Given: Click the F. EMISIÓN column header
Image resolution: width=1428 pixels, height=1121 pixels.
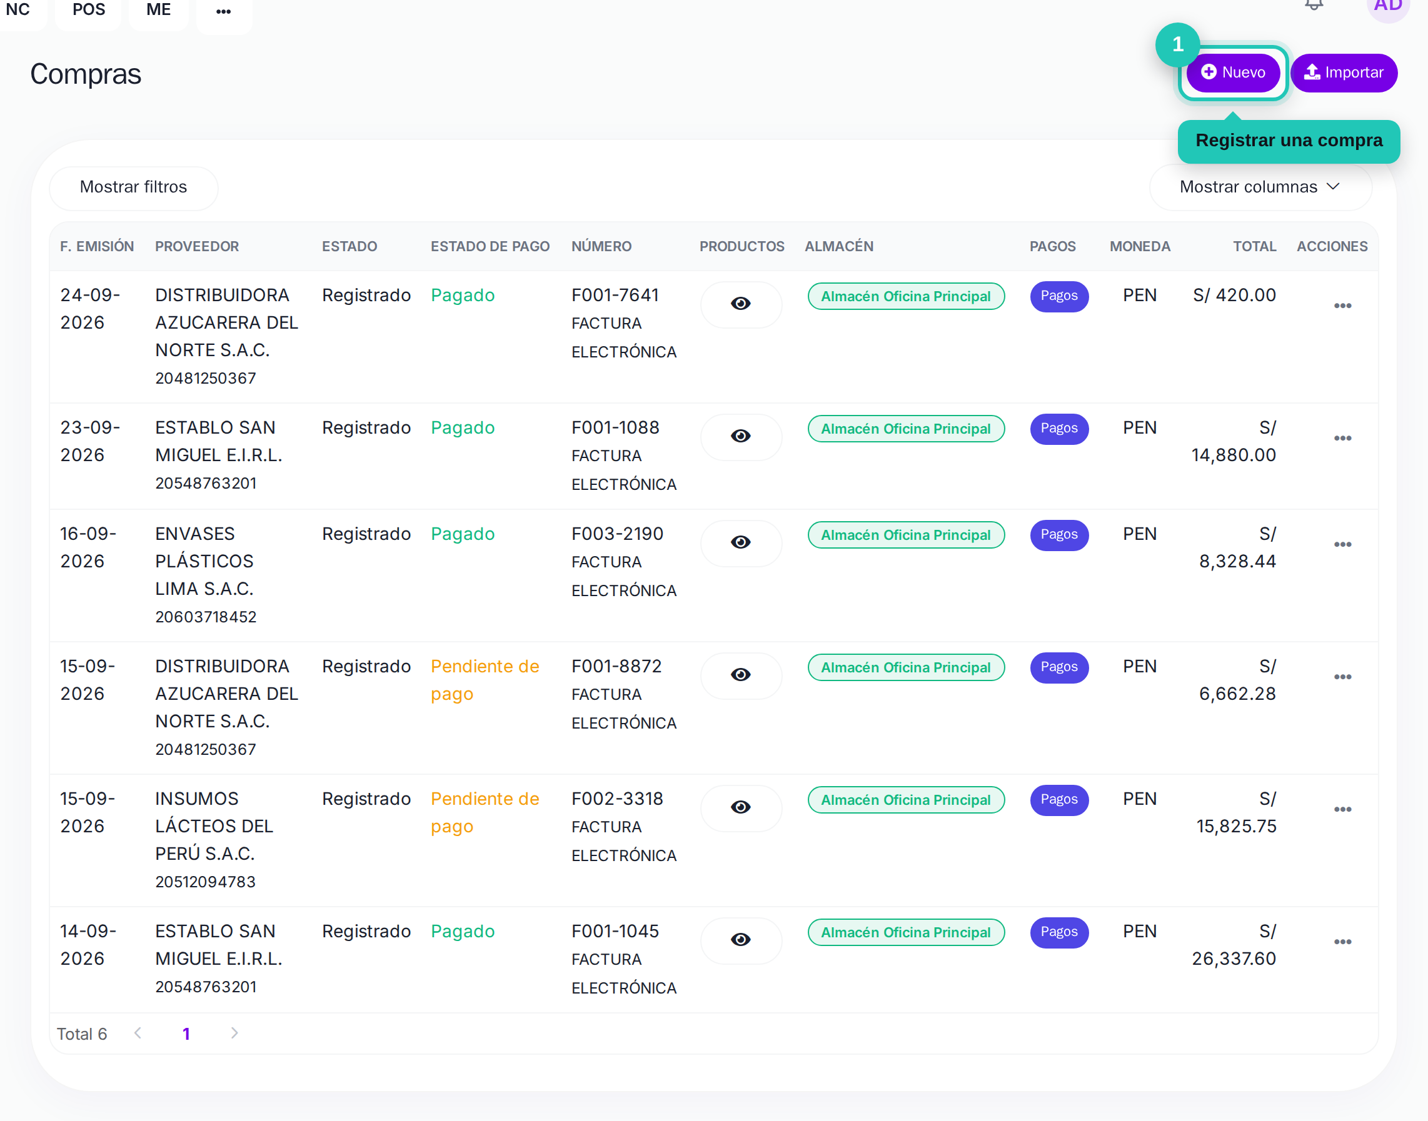Looking at the screenshot, I should 97,247.
